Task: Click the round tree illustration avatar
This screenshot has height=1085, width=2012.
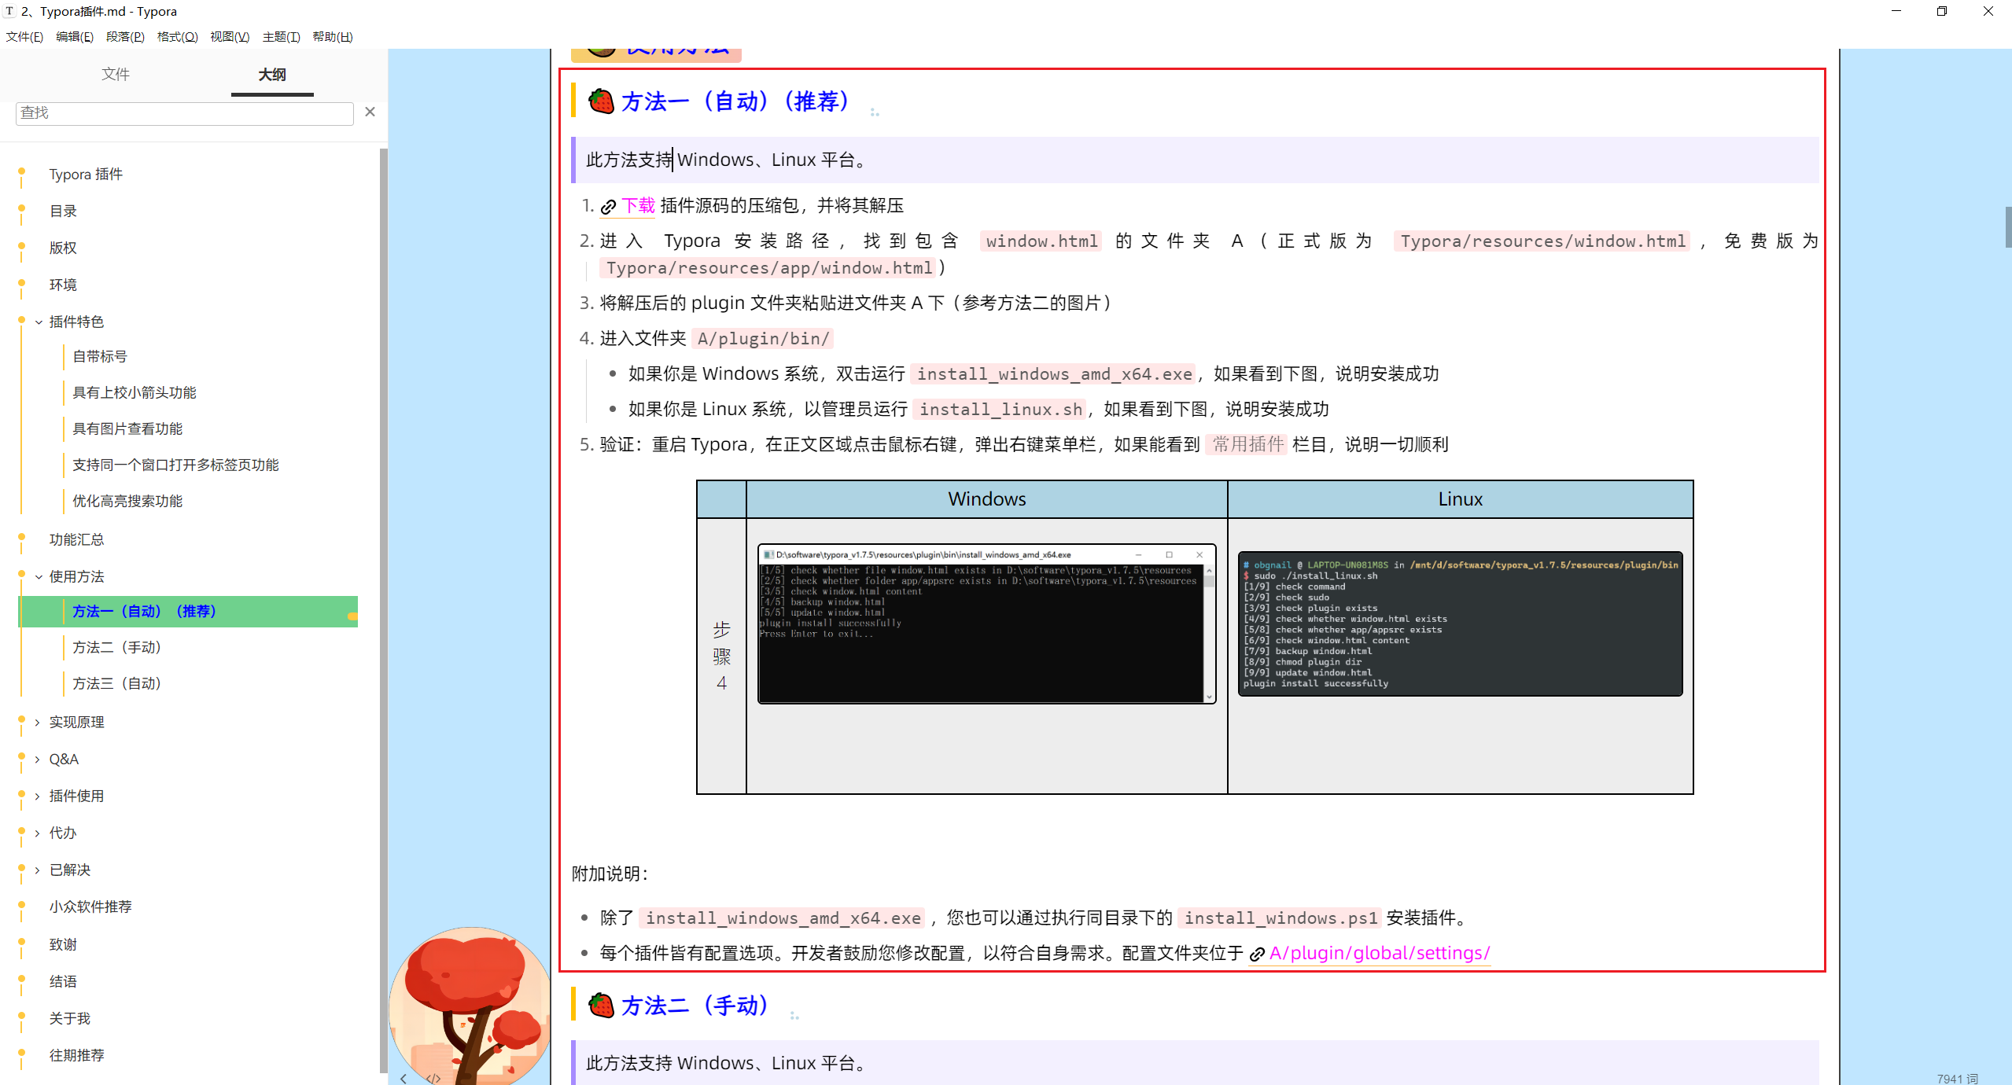Action: 470,1005
